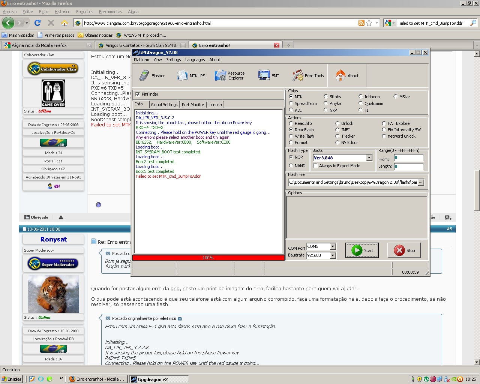Click the search magnifier icon
This screenshot has height=384, width=480.
coord(473,23)
